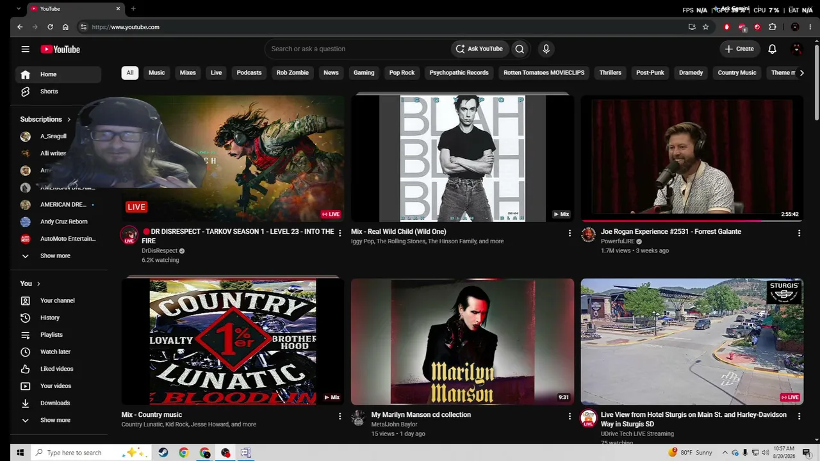
Task: Select the All filter chip
Action: point(130,73)
